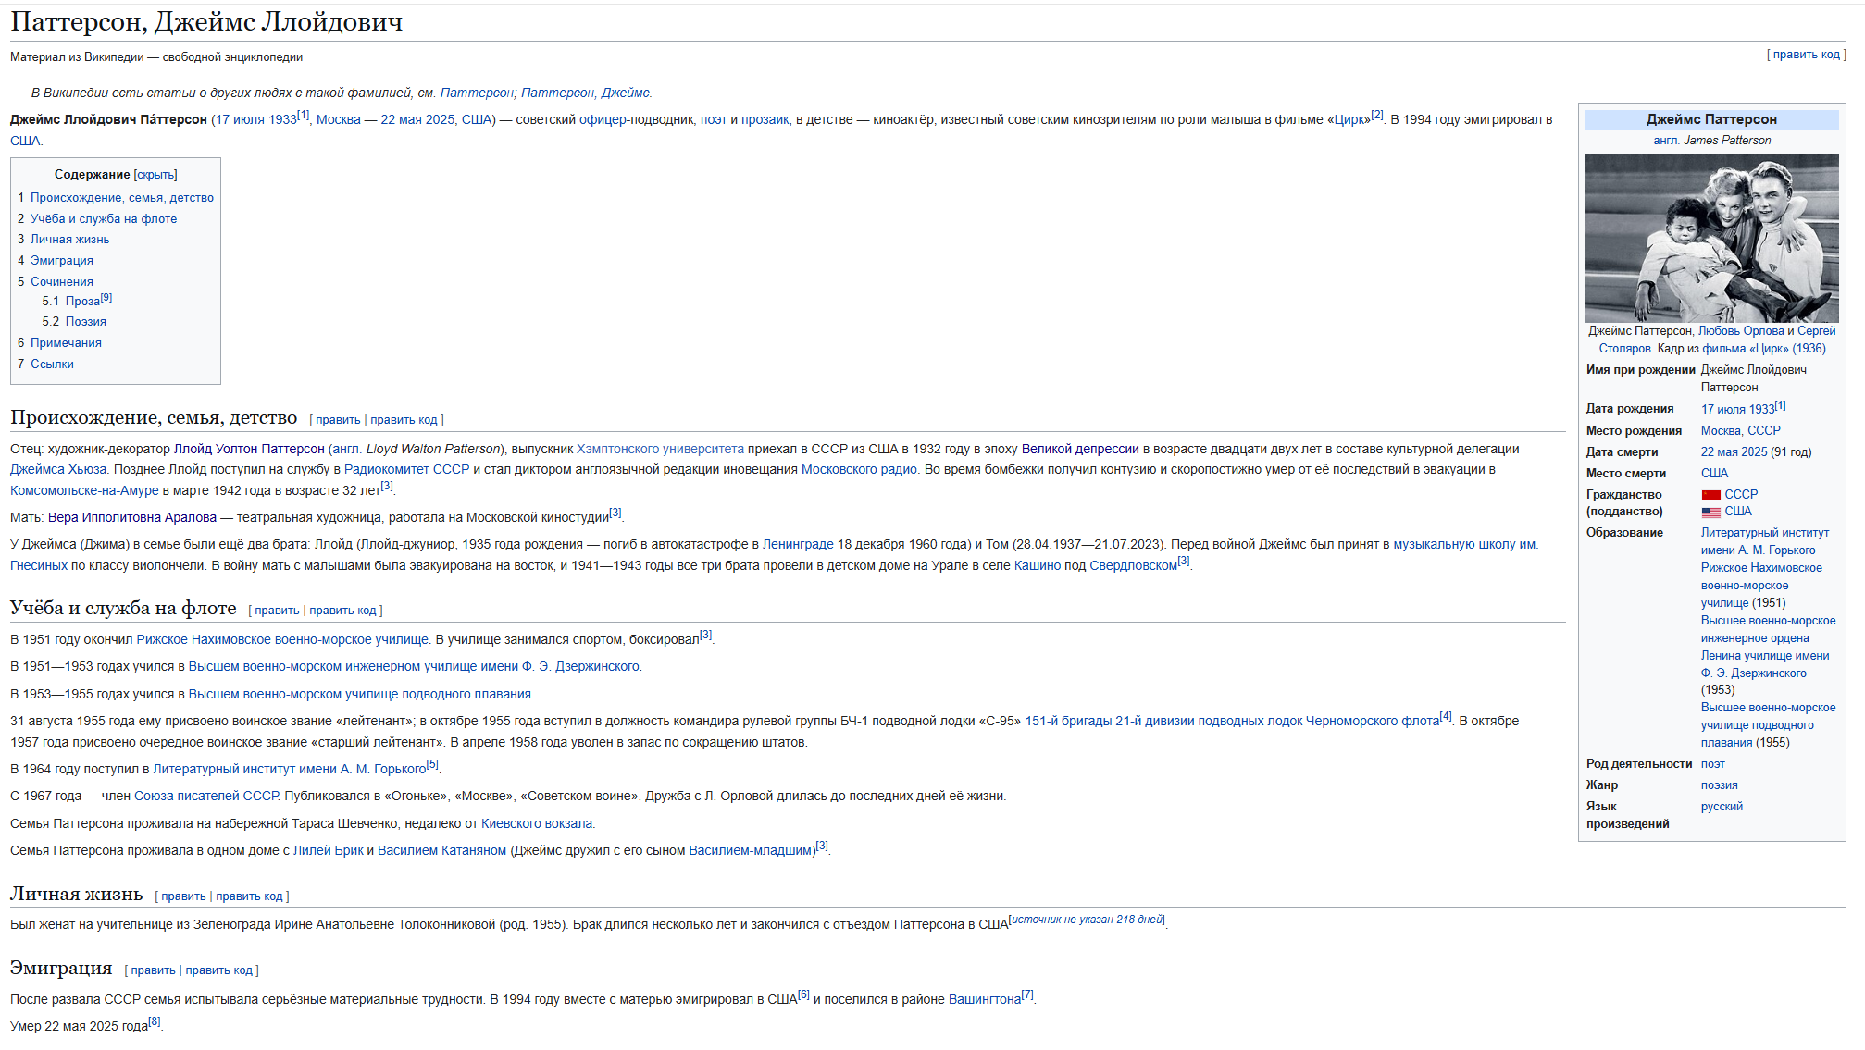Click the USSR flag icon in infobox

click(1710, 495)
